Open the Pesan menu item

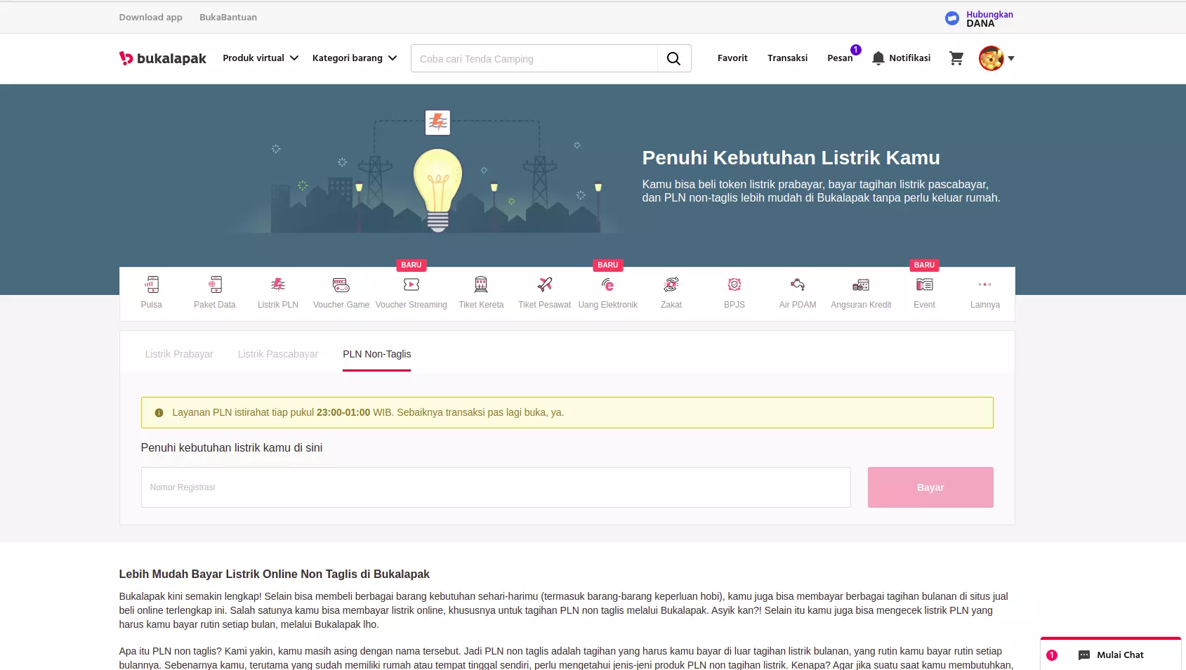[x=840, y=58]
